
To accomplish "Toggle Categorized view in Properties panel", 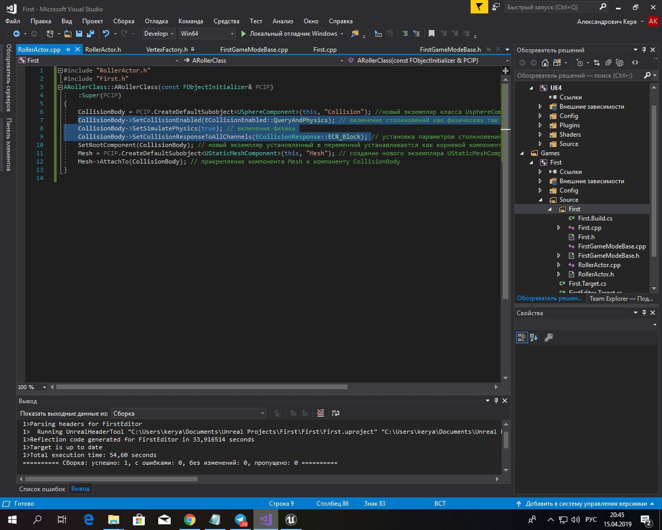I will pyautogui.click(x=522, y=337).
